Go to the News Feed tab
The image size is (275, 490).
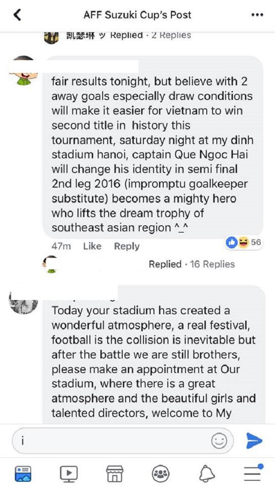pos(23,472)
